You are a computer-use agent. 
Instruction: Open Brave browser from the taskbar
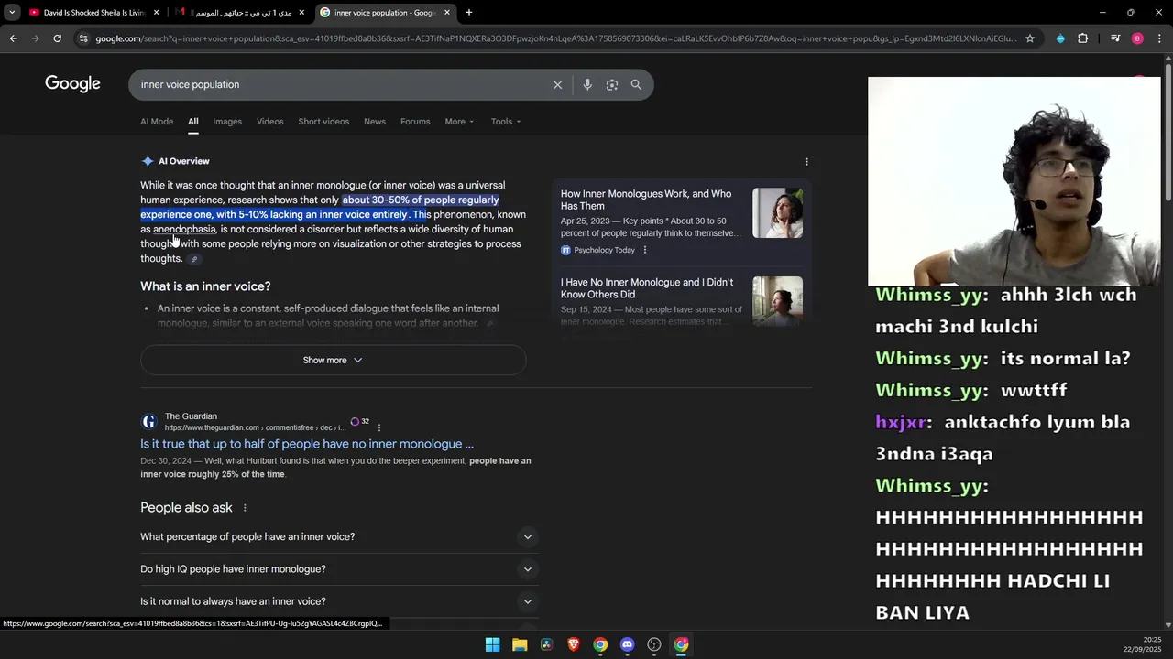[x=574, y=644]
